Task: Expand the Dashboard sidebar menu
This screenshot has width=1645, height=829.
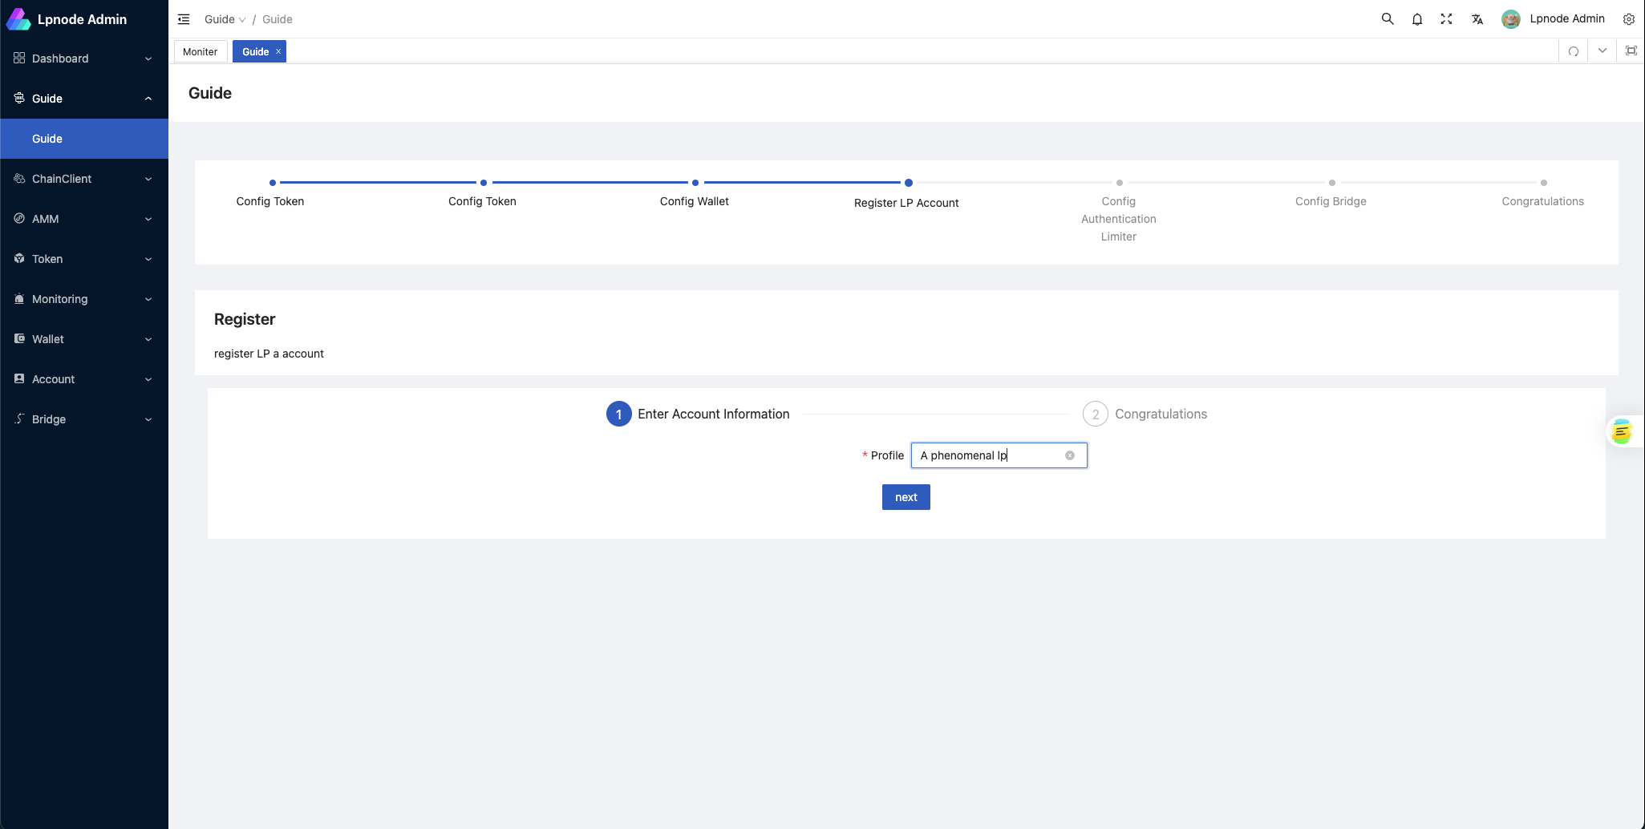Action: [83, 59]
